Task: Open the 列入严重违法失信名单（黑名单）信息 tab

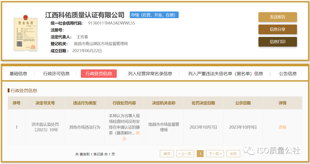Action: click(x=225, y=74)
